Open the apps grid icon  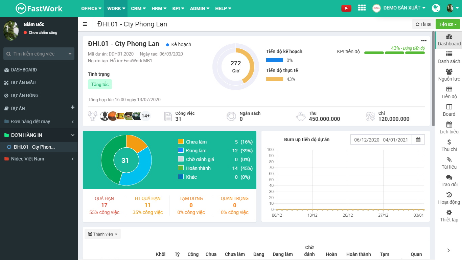click(x=362, y=8)
